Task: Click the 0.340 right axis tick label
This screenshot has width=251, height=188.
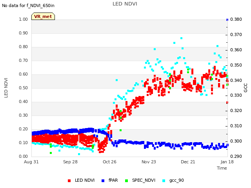Action: 236,80
